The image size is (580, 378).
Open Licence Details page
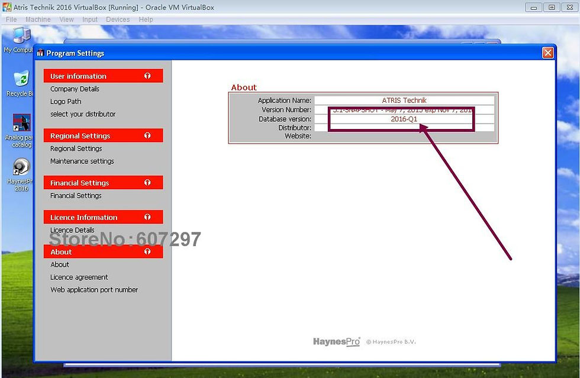(72, 230)
